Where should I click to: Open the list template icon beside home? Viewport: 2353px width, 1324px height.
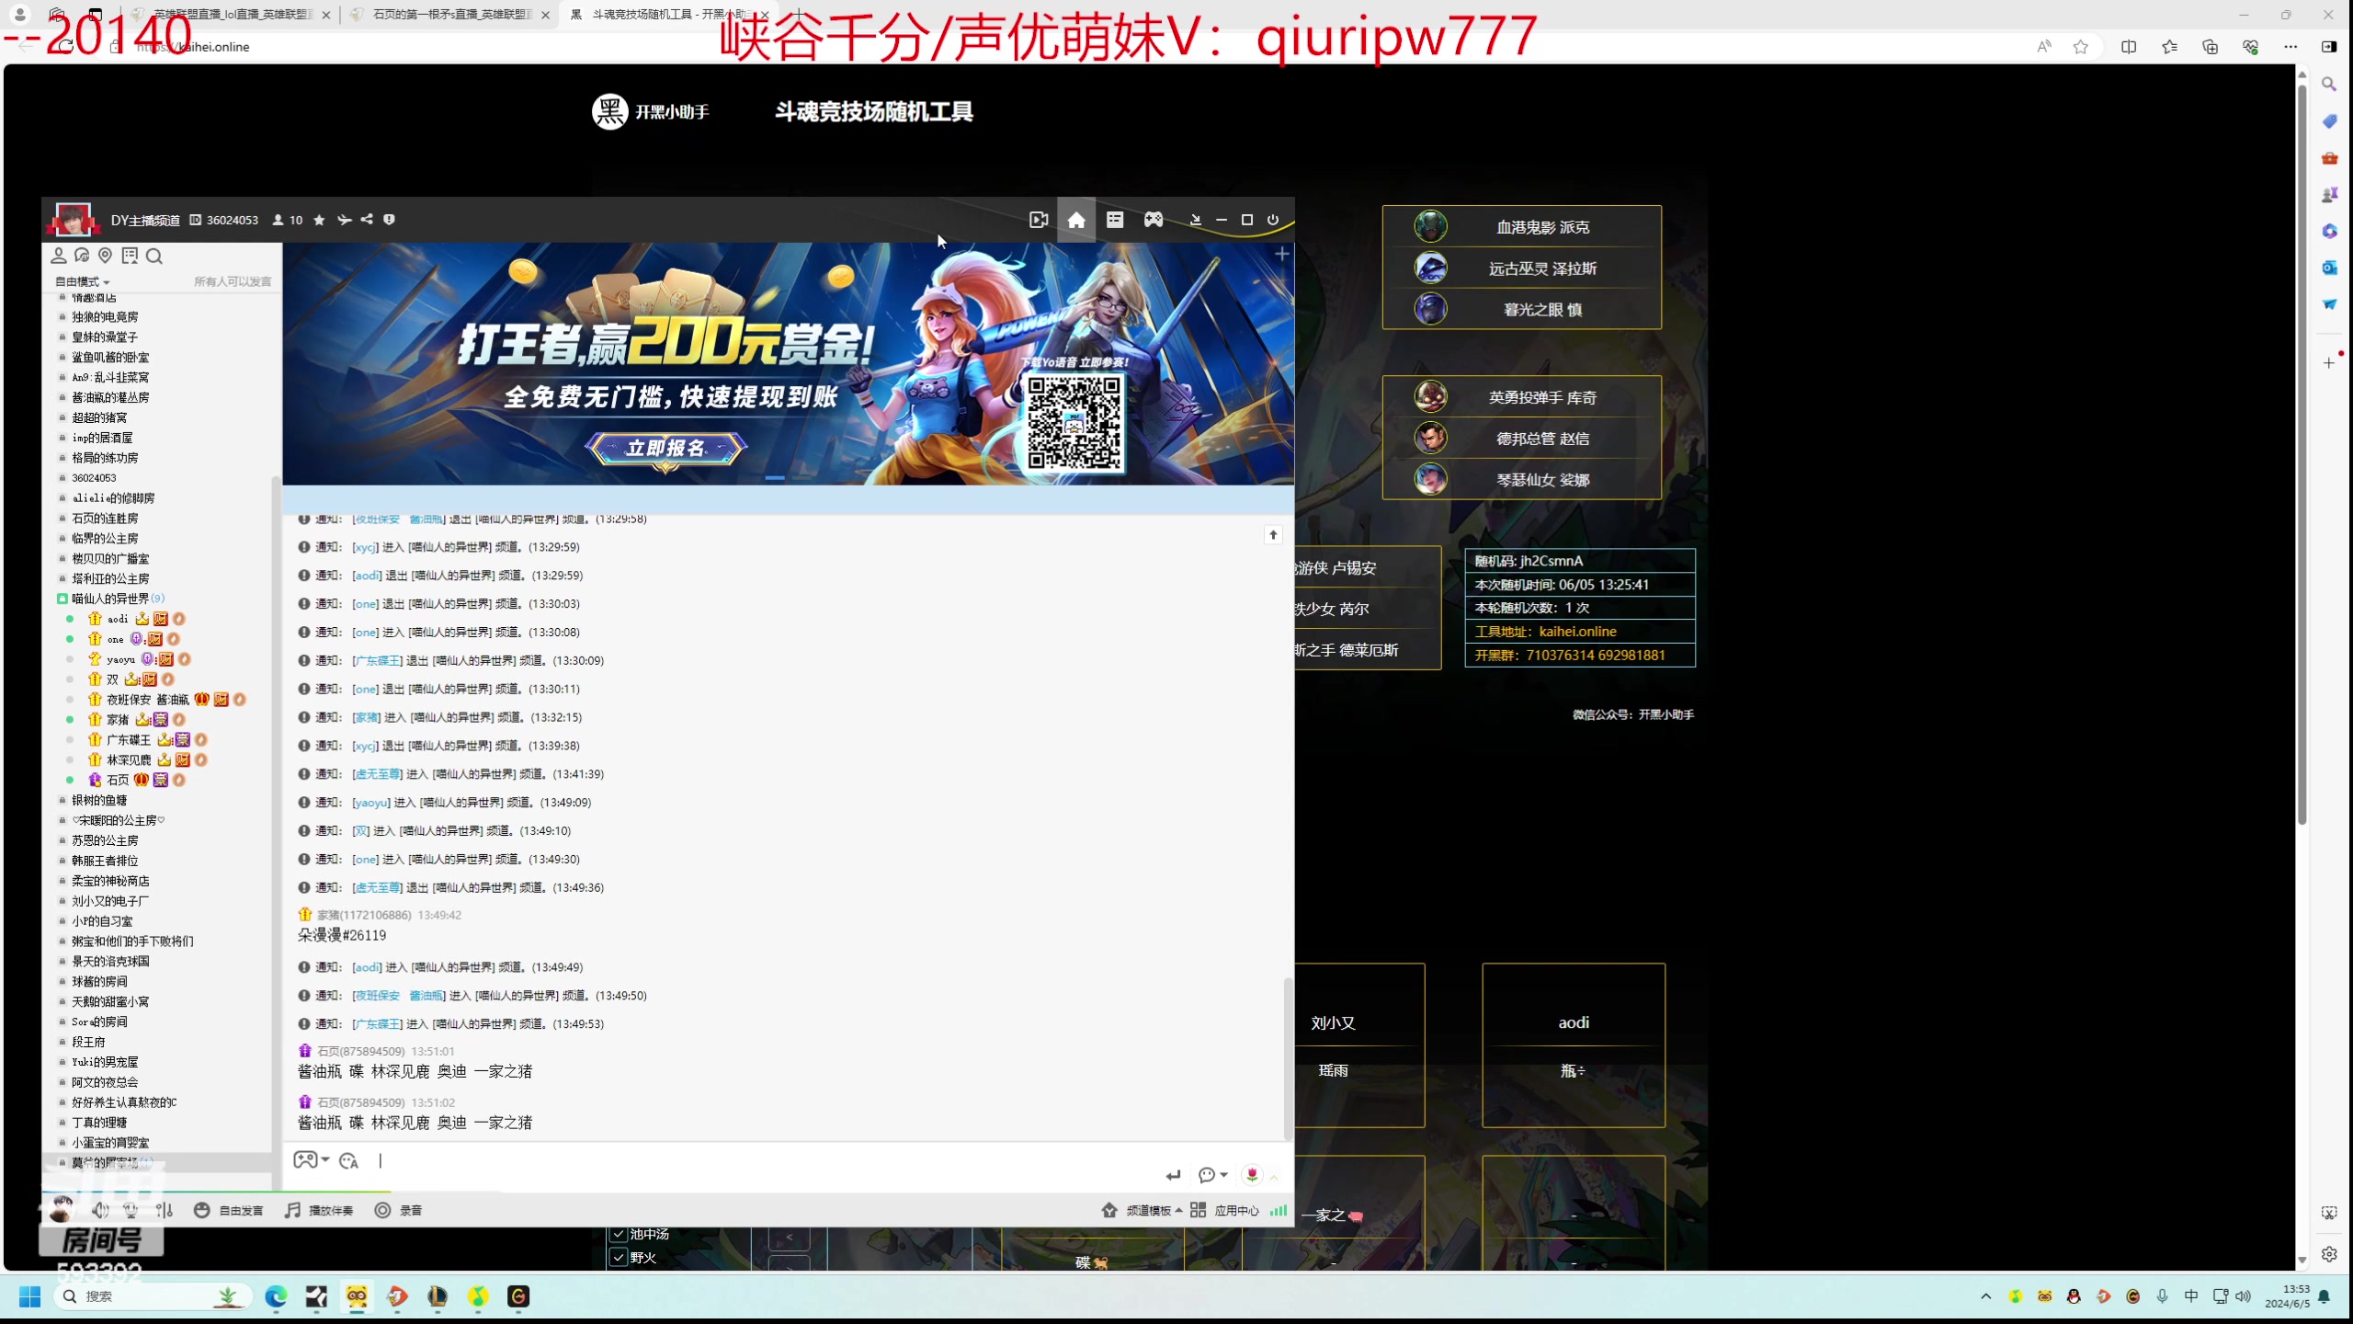pos(1115,220)
